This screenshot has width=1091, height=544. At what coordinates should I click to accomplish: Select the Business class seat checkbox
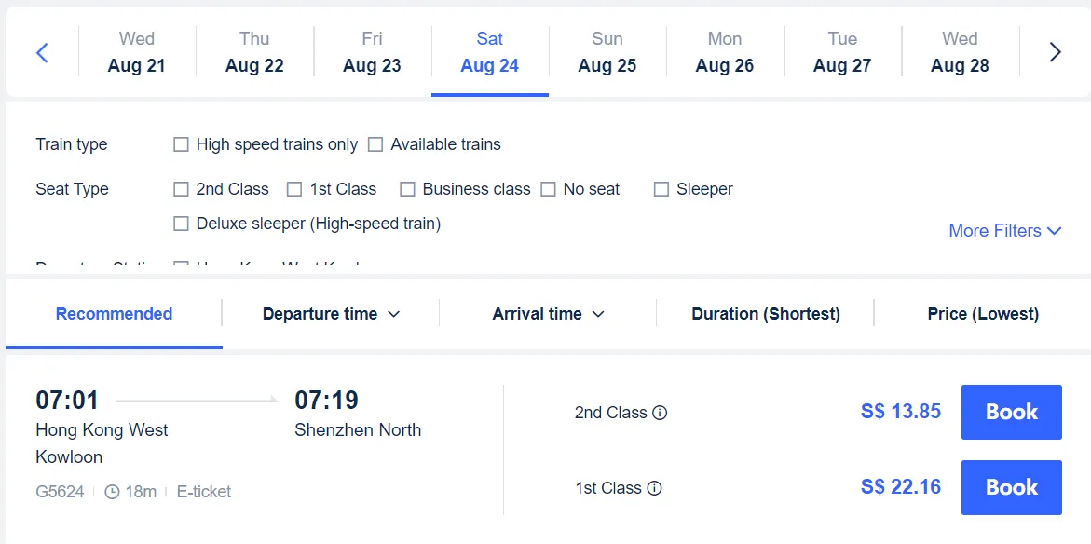pos(407,189)
